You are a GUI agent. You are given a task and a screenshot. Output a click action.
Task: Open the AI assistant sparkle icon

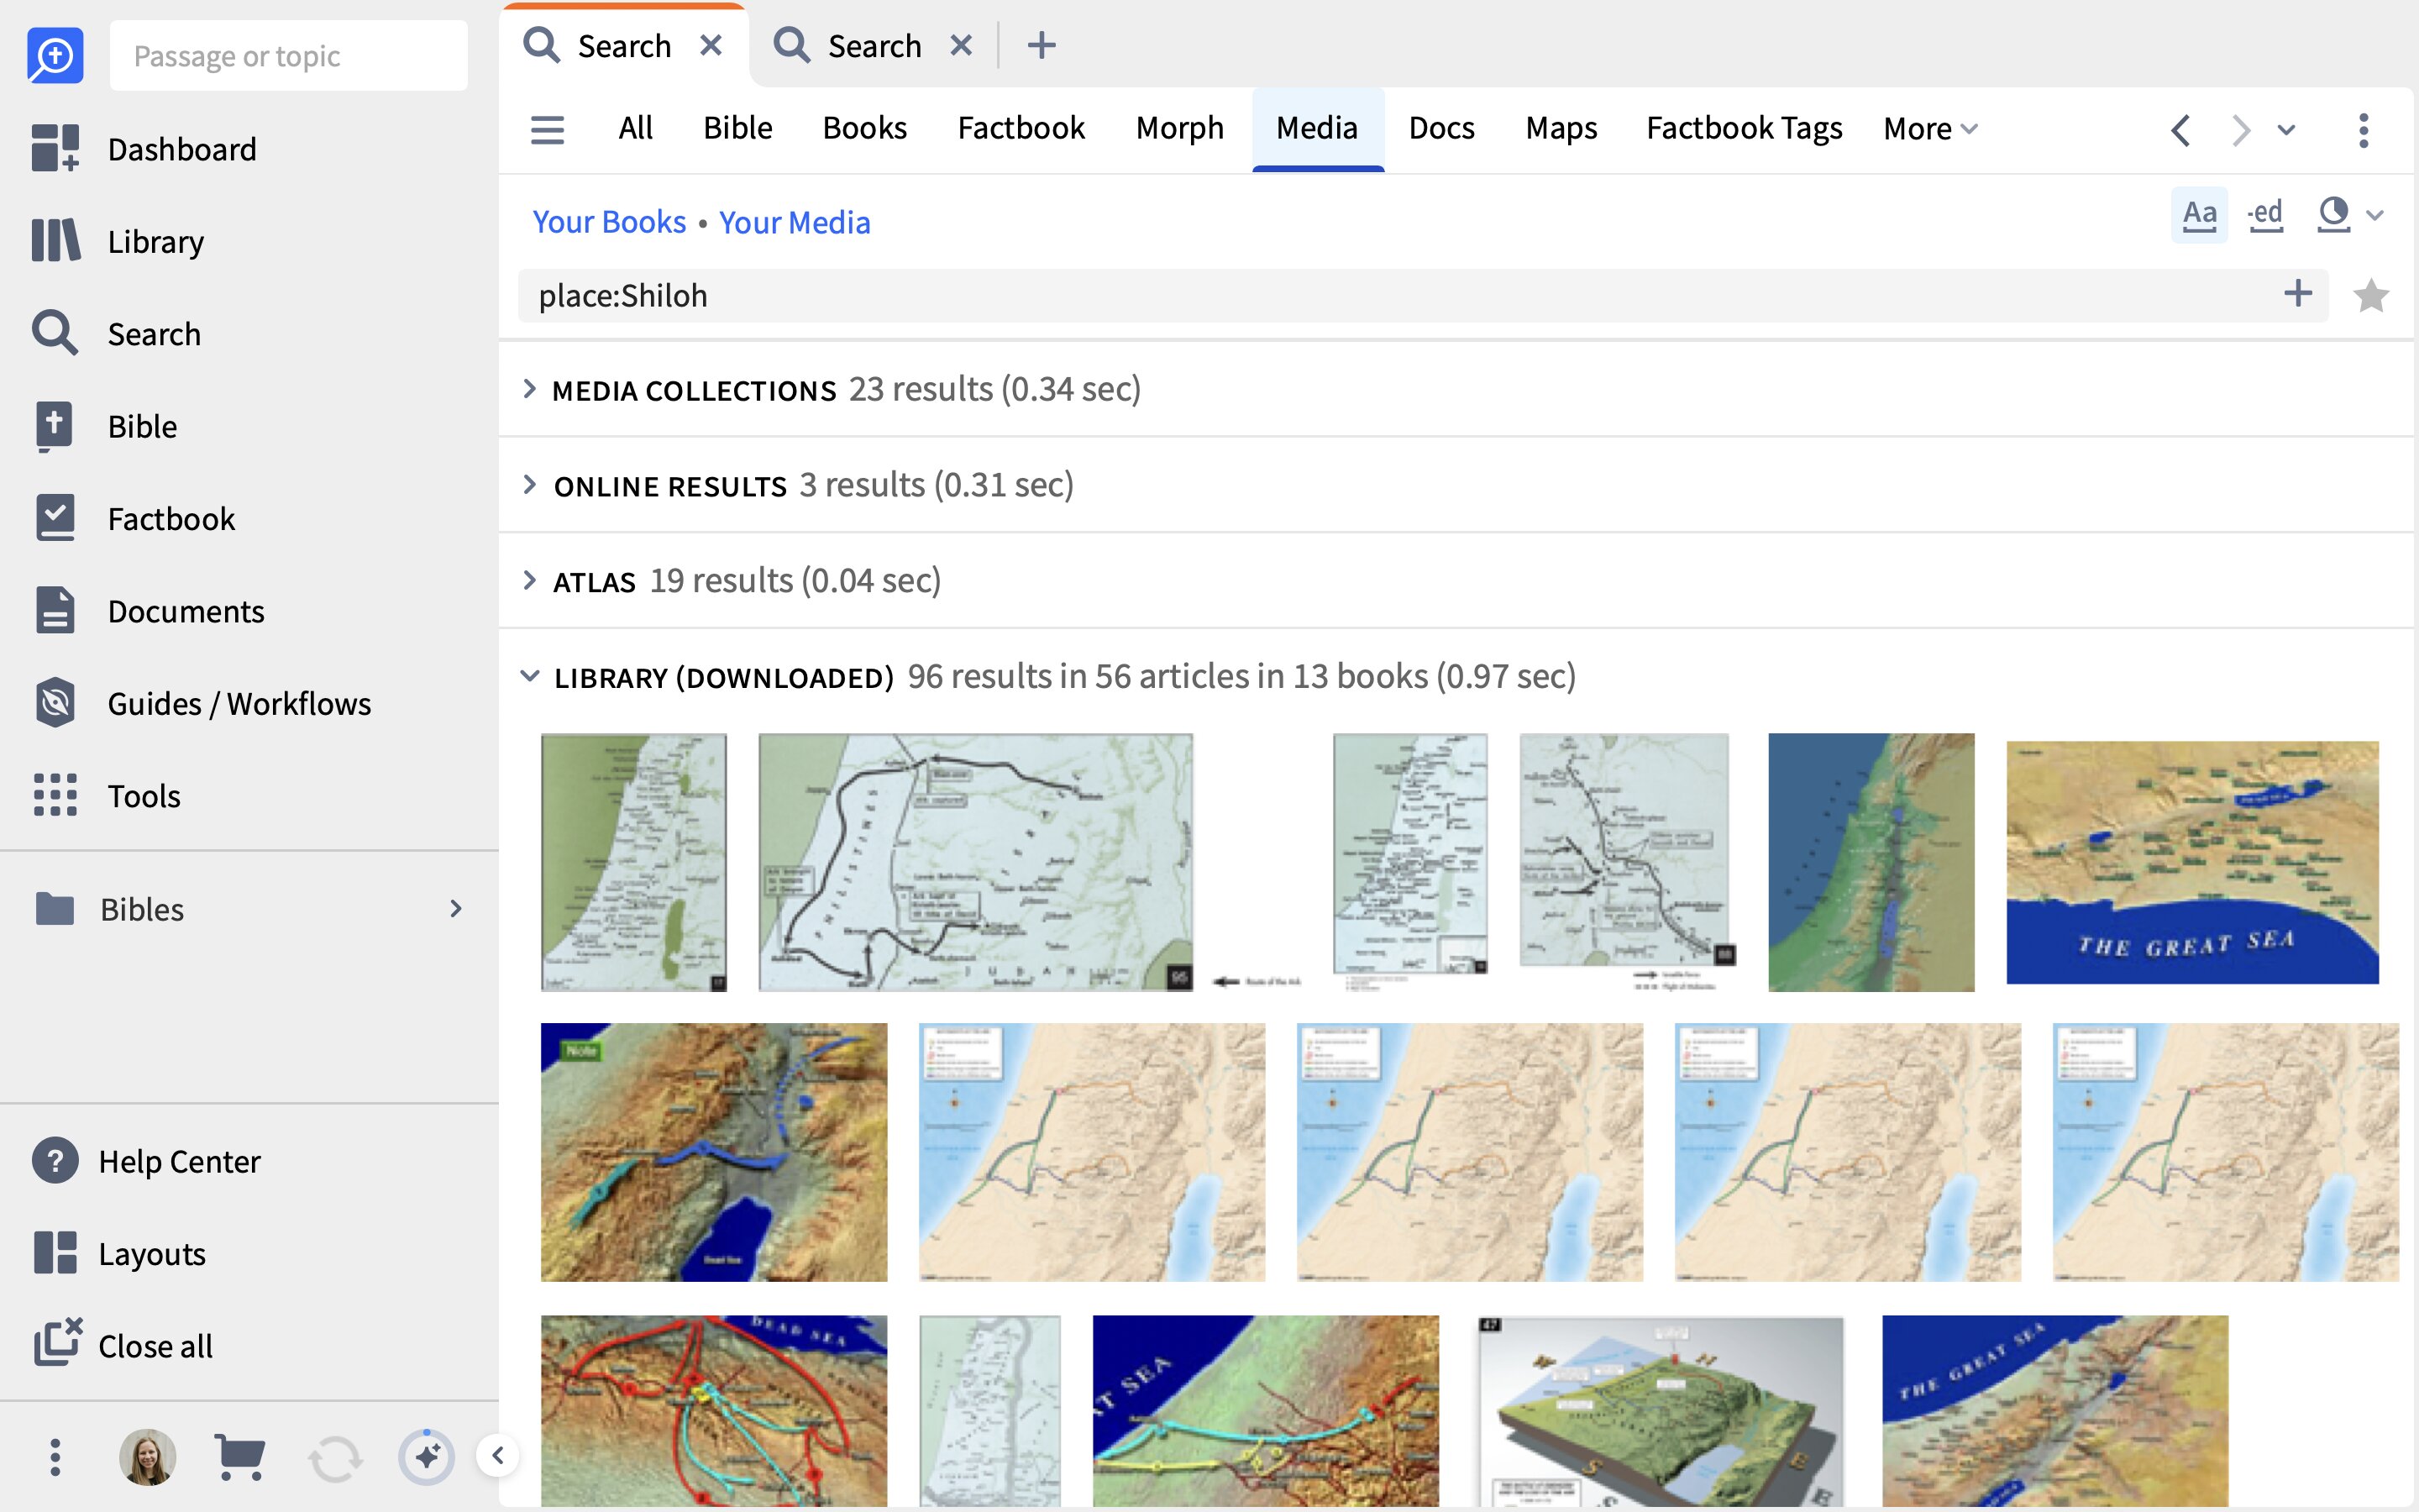coord(427,1457)
